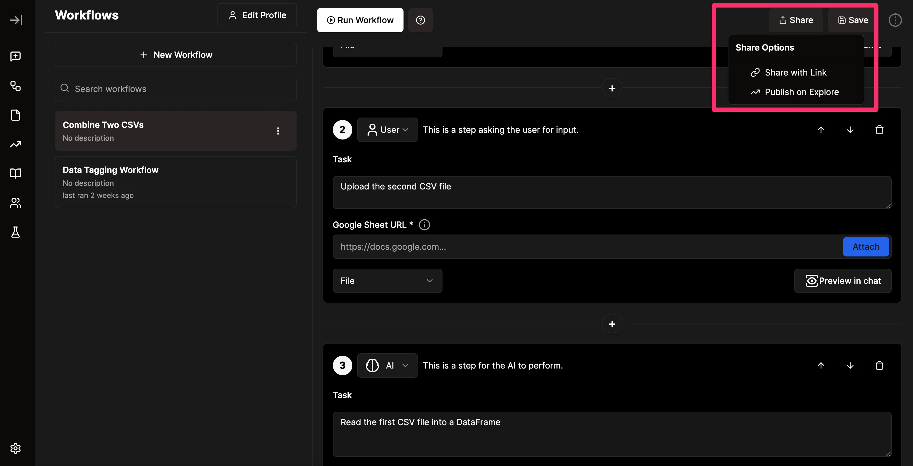Click the Search workflows field

(176, 89)
